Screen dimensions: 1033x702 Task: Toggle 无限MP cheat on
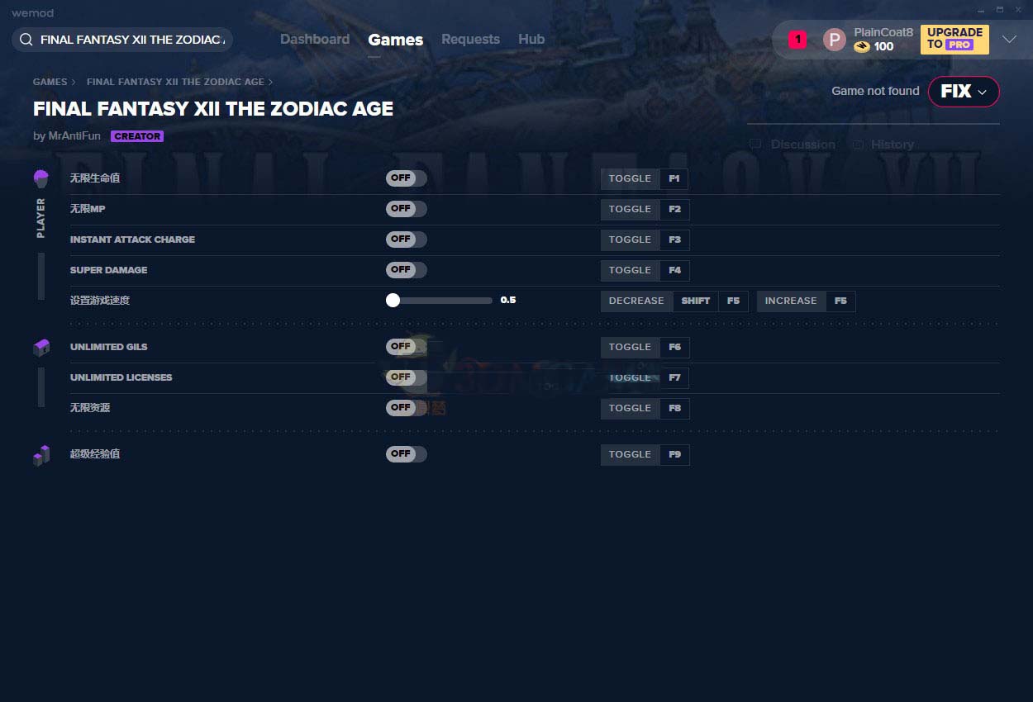pos(406,209)
